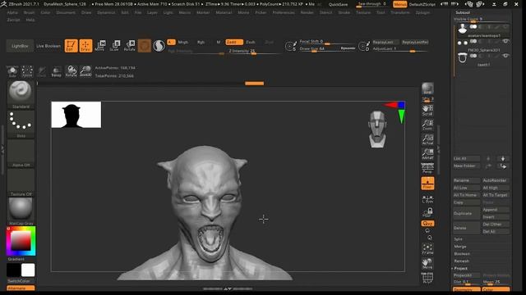Click the Actual size icon

427,140
